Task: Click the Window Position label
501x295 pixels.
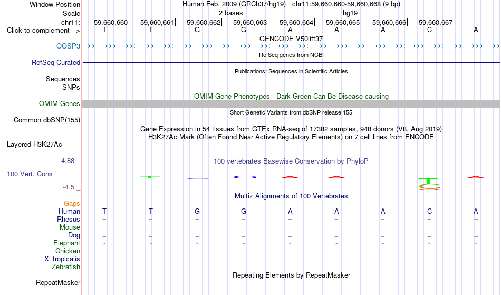Action: 55,4
